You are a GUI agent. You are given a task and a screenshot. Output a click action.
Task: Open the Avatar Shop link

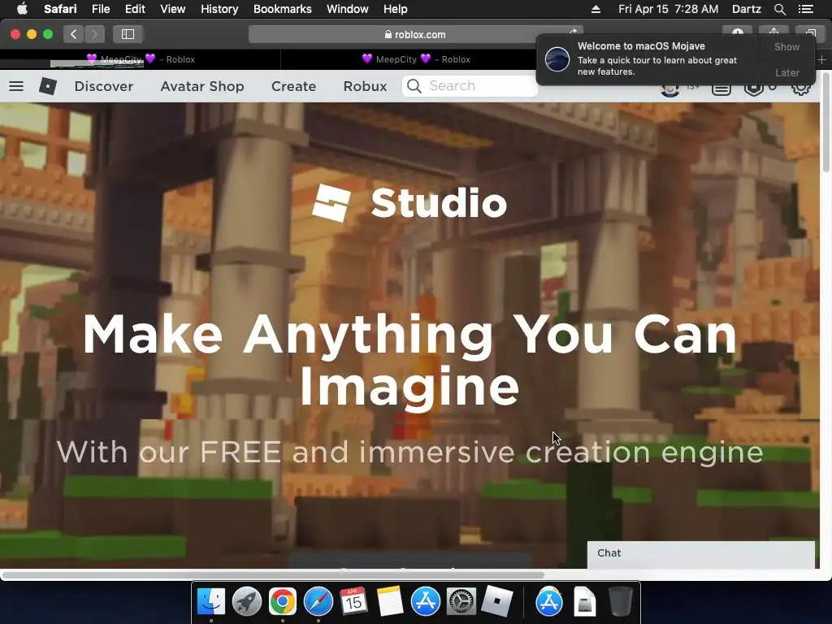pos(202,86)
